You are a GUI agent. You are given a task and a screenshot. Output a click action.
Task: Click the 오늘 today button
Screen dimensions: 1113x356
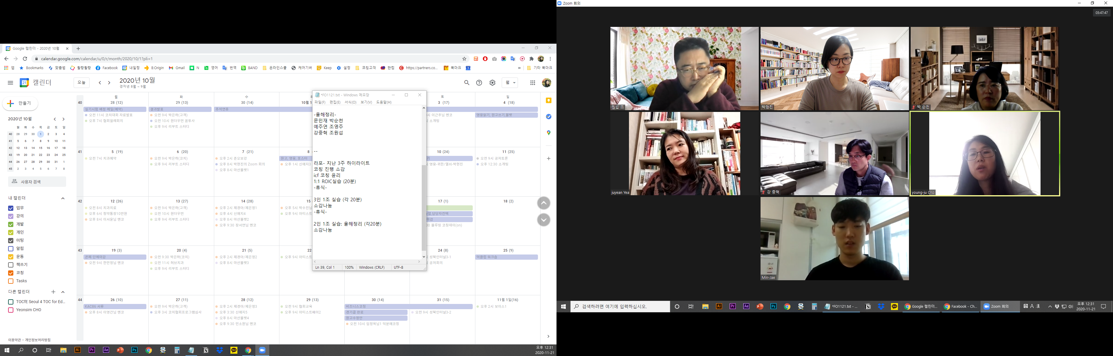(82, 83)
